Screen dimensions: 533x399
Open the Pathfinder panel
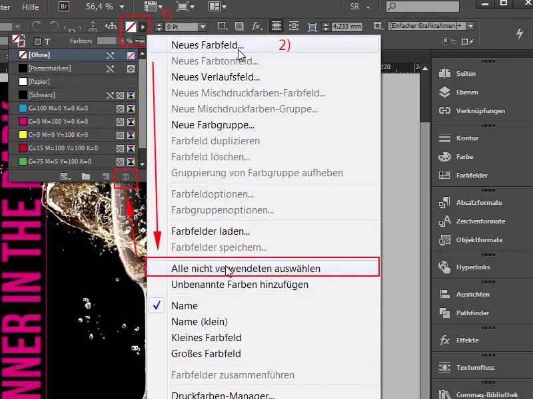472,313
